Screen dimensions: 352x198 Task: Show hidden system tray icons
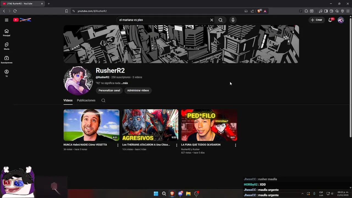(x=302, y=194)
